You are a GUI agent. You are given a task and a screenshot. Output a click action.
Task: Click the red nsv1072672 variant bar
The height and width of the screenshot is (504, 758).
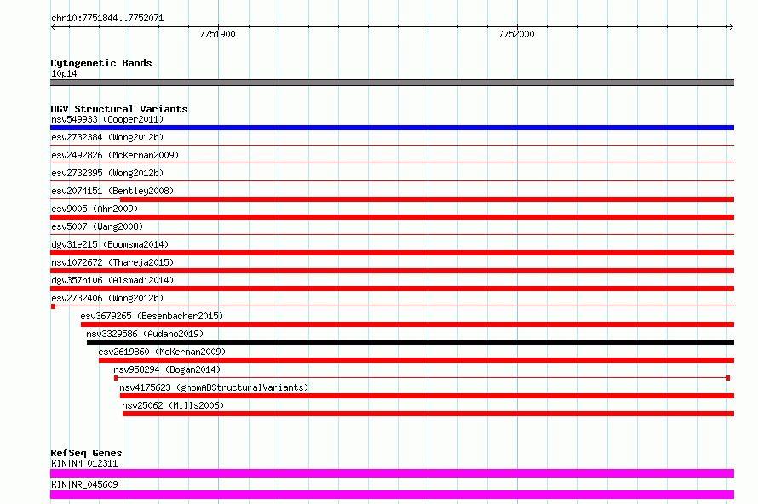(x=392, y=271)
